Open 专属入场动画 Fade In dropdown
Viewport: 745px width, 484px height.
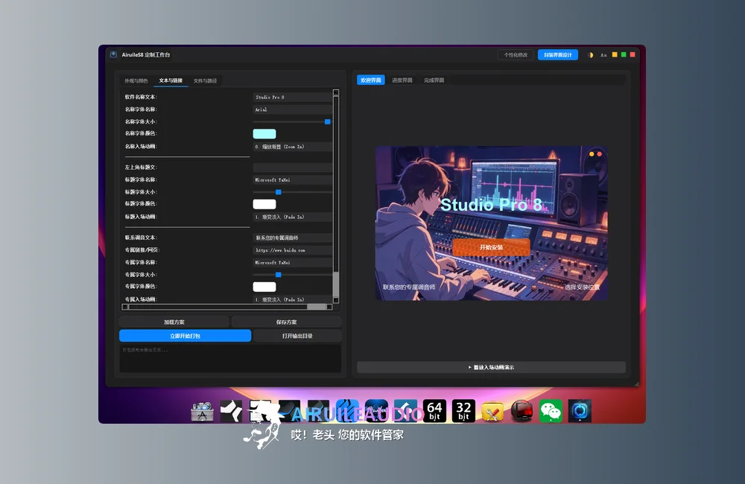(292, 300)
